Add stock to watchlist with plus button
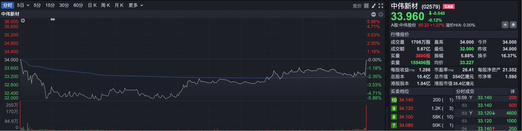 (505, 25)
